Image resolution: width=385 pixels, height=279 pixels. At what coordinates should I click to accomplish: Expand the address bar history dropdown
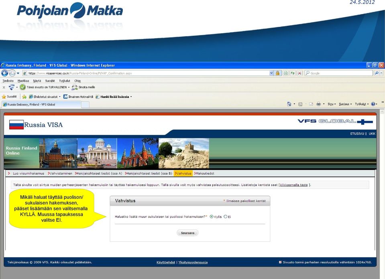click(271, 73)
